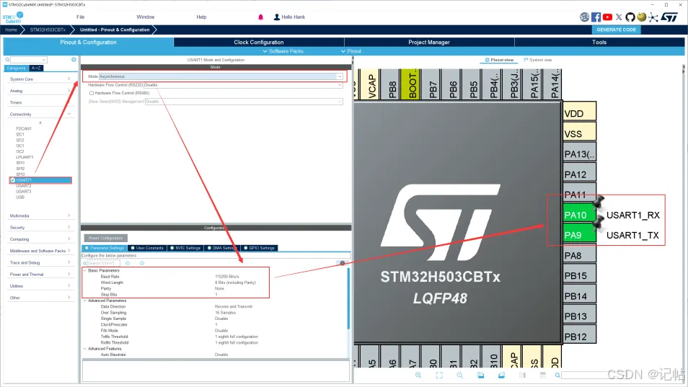Click the GENERATE CODE button
This screenshot has width=688, height=387.
pyautogui.click(x=617, y=30)
